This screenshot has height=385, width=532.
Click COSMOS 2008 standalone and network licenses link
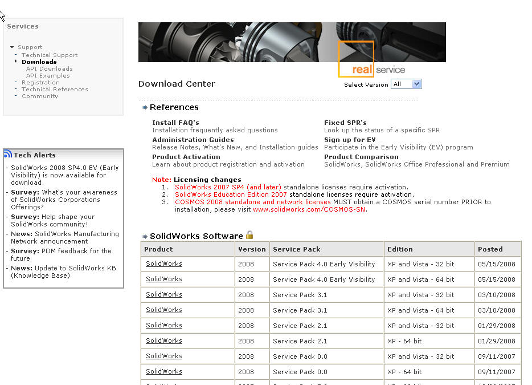click(253, 202)
